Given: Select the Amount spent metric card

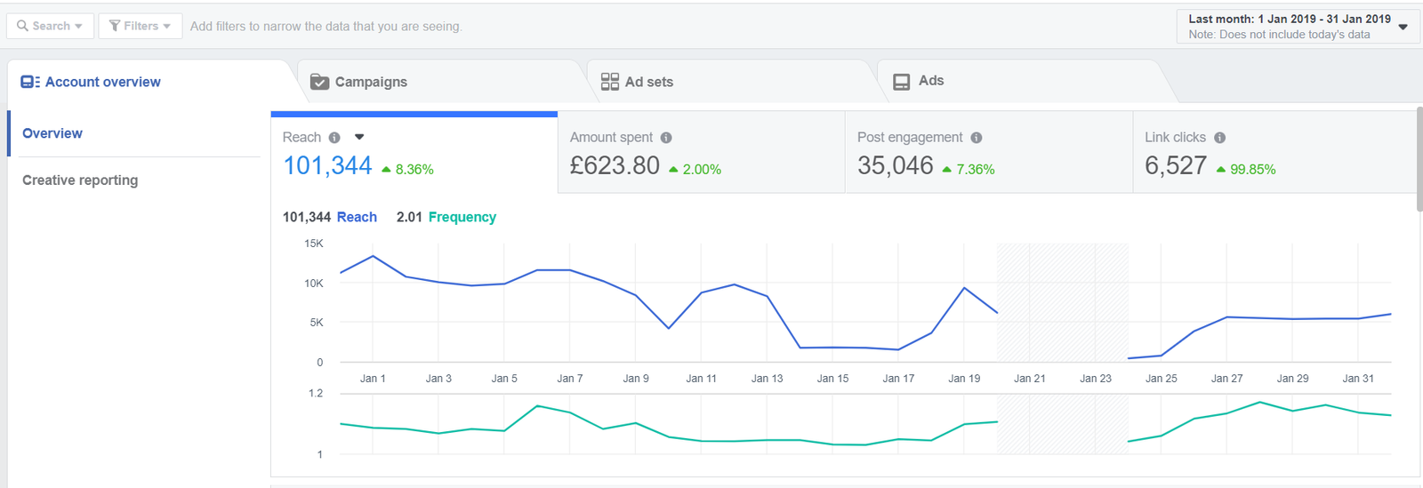Looking at the screenshot, I should pyautogui.click(x=701, y=153).
